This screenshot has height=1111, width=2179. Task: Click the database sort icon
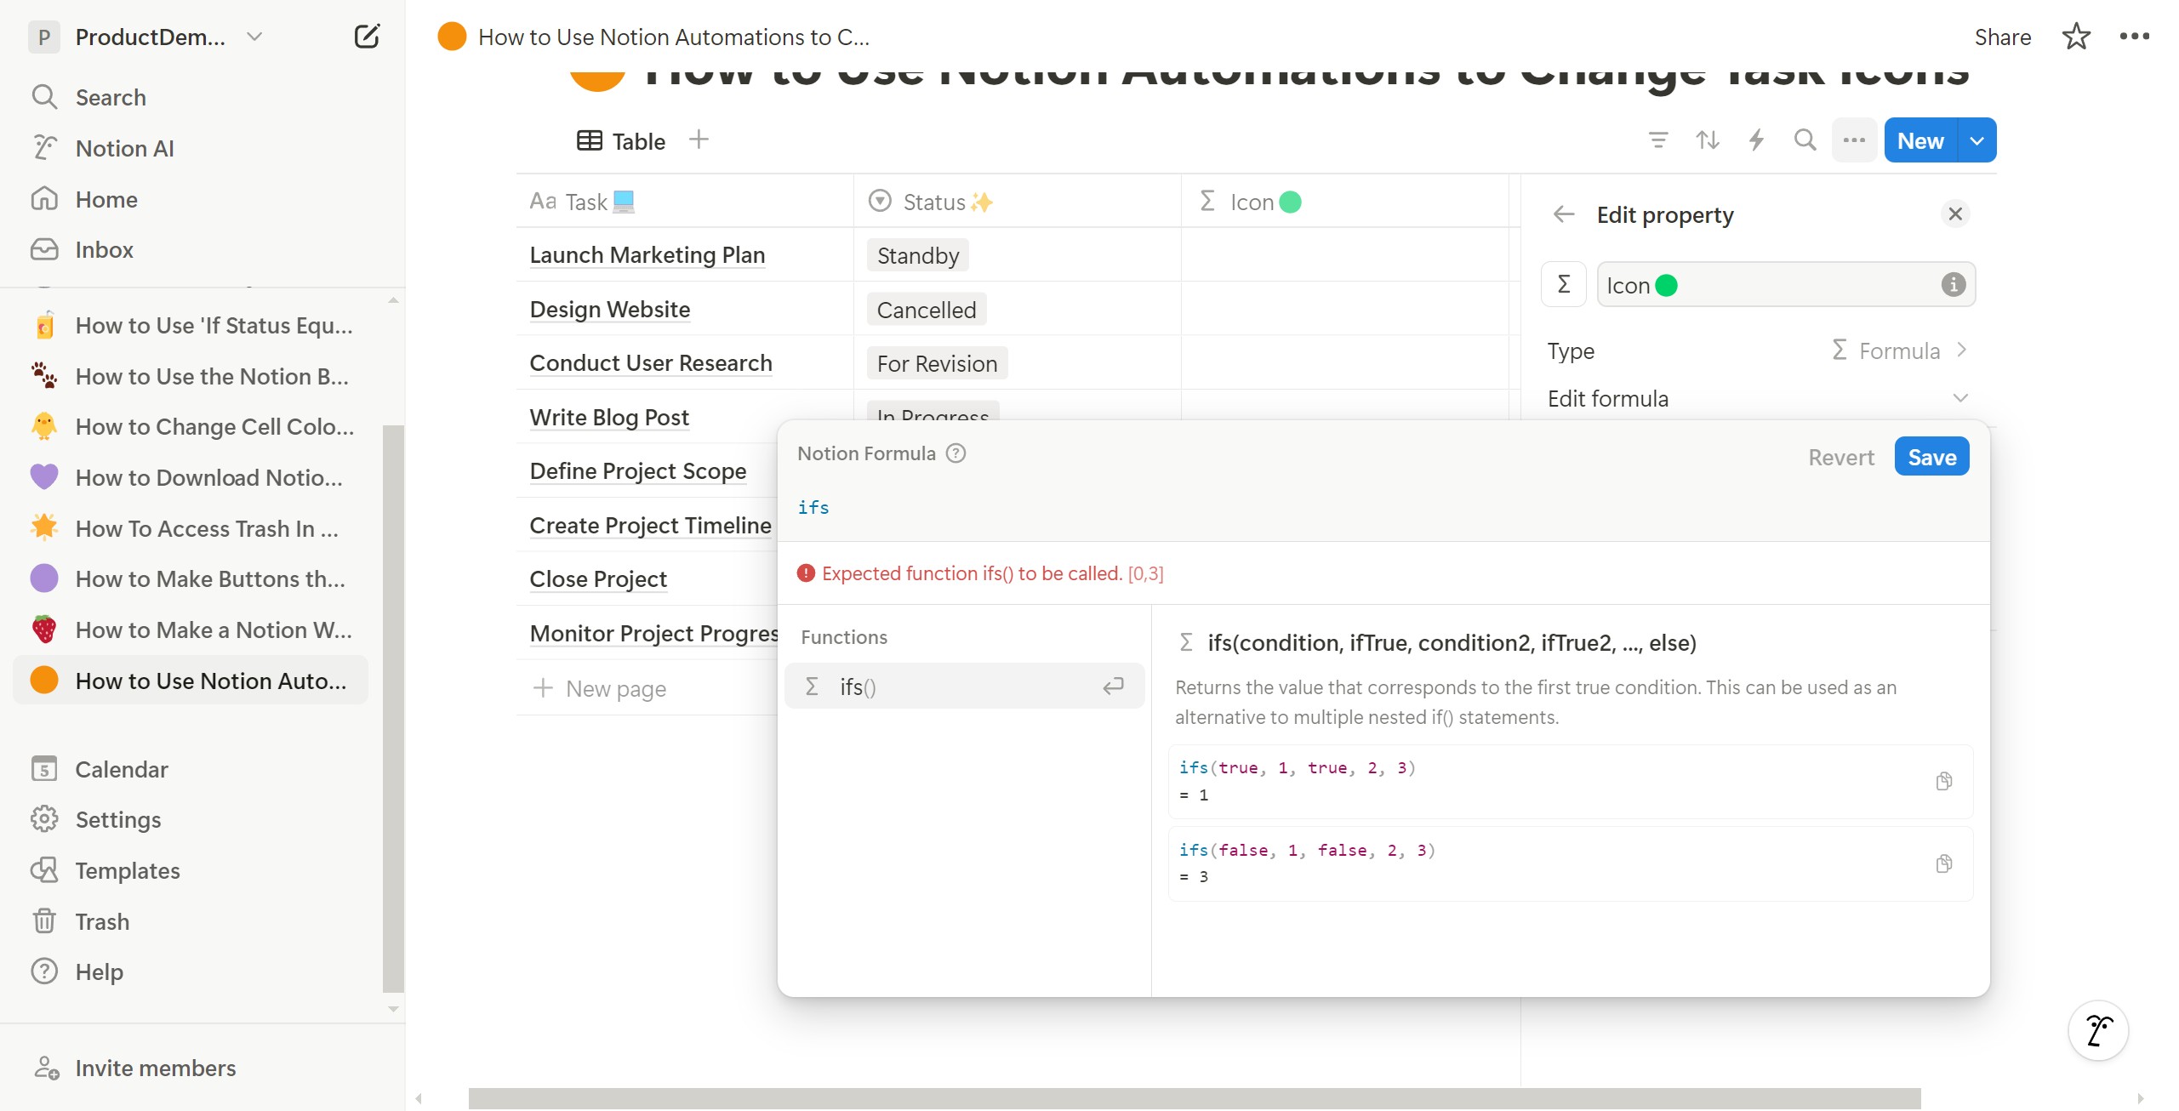pos(1707,140)
